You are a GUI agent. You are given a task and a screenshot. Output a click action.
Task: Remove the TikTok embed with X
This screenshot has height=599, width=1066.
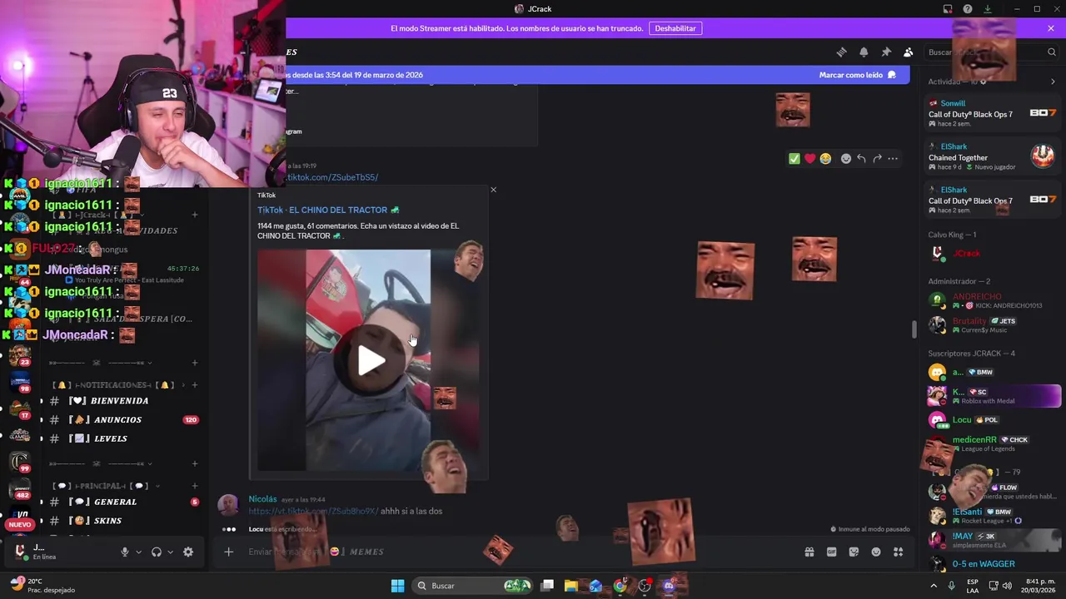point(493,190)
